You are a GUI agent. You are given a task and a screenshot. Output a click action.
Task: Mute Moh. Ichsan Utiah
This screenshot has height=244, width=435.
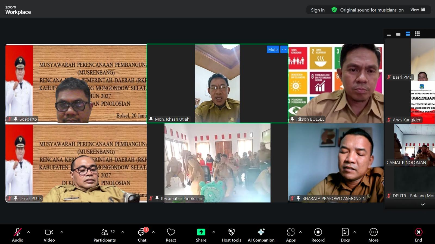click(273, 49)
